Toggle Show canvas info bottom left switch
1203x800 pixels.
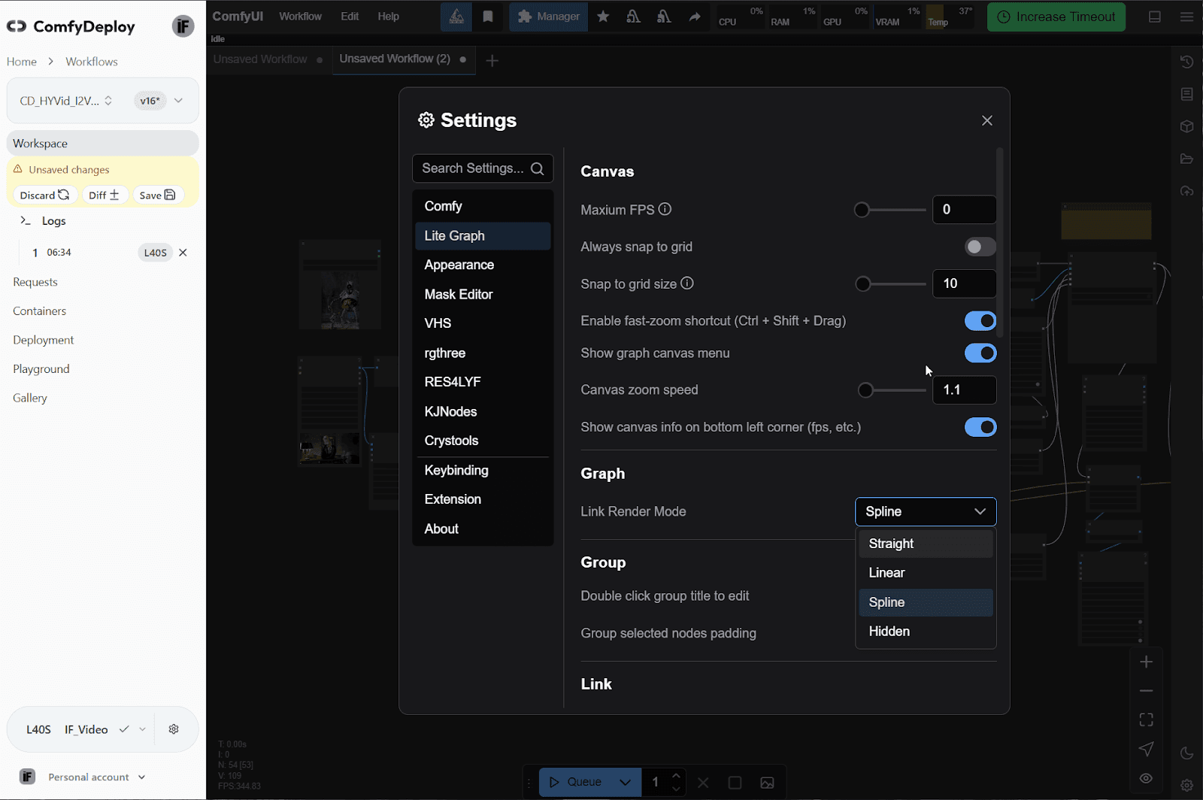tap(980, 427)
